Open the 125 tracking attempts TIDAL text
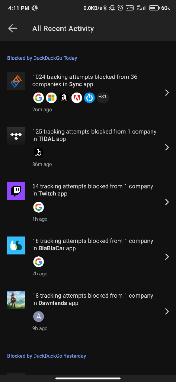Image resolution: width=176 pixels, height=382 pixels. point(94,135)
